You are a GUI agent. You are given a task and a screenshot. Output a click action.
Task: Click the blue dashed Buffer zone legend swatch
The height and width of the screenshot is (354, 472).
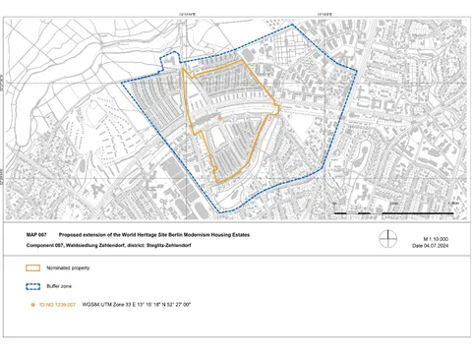[x=32, y=286]
